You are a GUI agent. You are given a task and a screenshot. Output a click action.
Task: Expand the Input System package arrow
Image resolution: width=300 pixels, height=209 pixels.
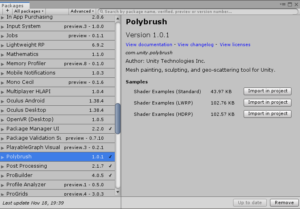[3, 27]
